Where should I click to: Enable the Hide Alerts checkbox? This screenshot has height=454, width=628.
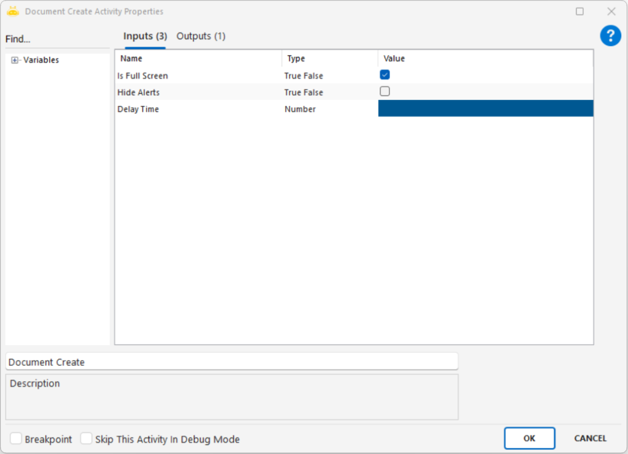coord(385,92)
